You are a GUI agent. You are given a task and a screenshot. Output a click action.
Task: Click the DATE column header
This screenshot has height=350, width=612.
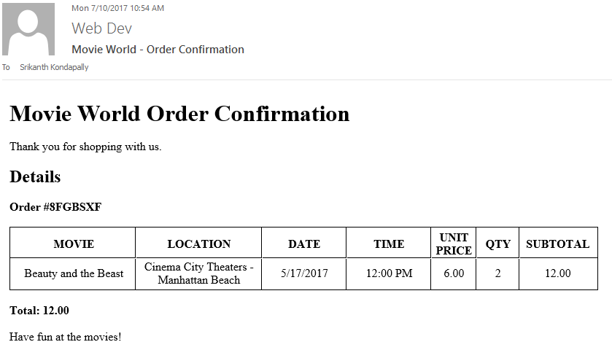(304, 243)
